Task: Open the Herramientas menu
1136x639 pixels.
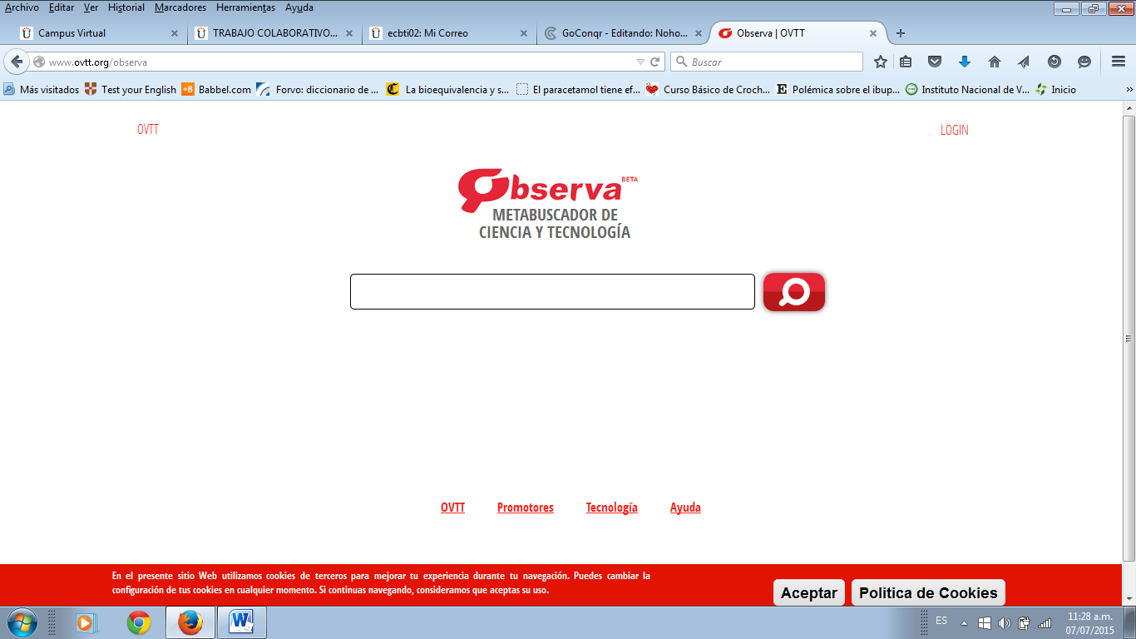Action: tap(246, 7)
